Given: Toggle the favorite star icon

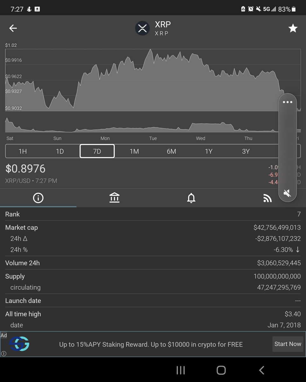Looking at the screenshot, I should pyautogui.click(x=293, y=28).
